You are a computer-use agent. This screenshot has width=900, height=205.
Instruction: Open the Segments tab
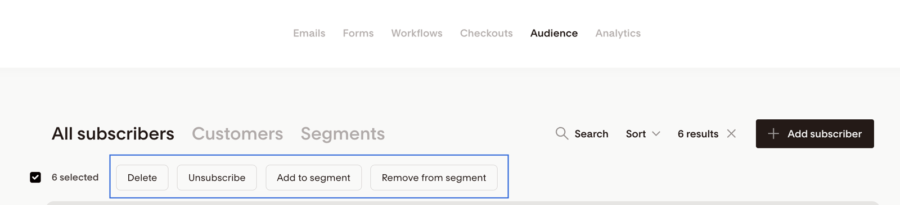click(343, 133)
